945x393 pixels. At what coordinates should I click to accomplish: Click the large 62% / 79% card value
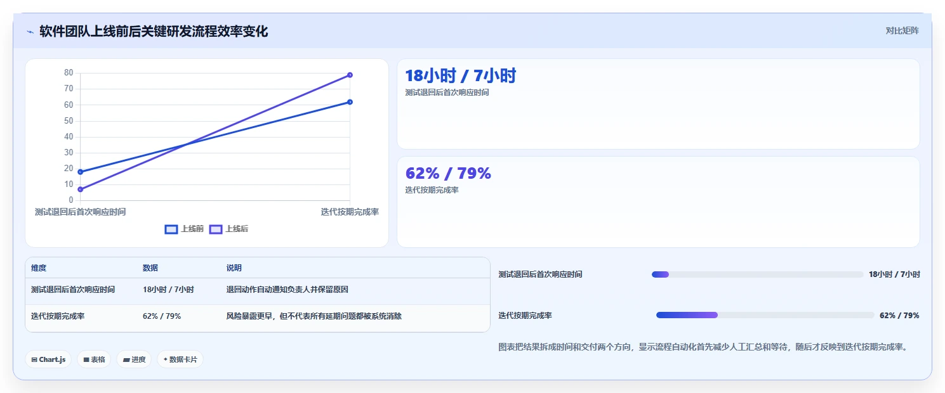coord(448,174)
